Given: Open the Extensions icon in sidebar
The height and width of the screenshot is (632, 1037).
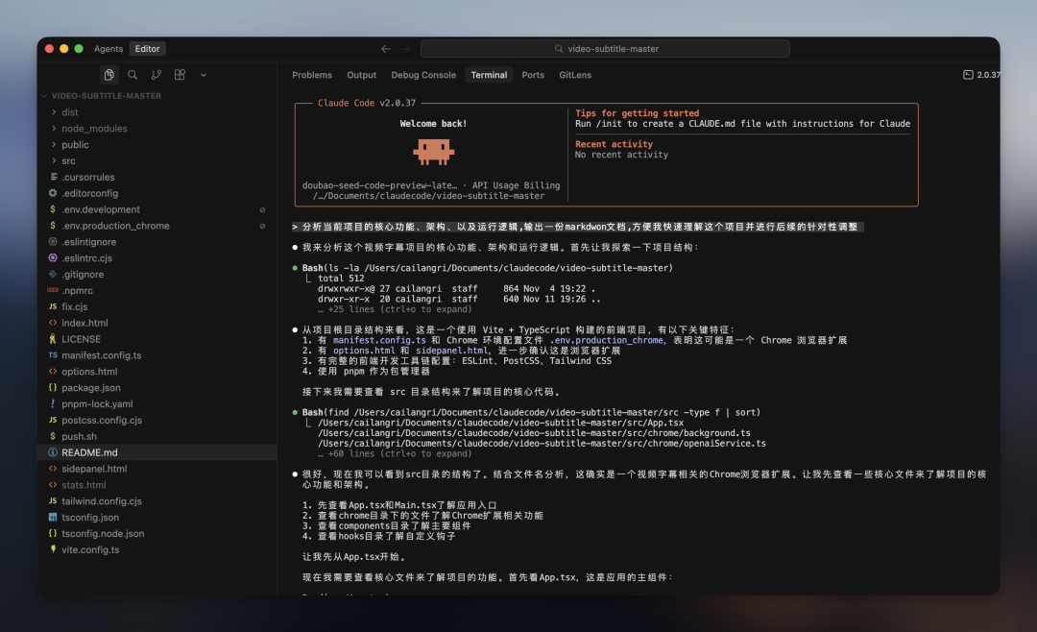Looking at the screenshot, I should click(x=180, y=75).
